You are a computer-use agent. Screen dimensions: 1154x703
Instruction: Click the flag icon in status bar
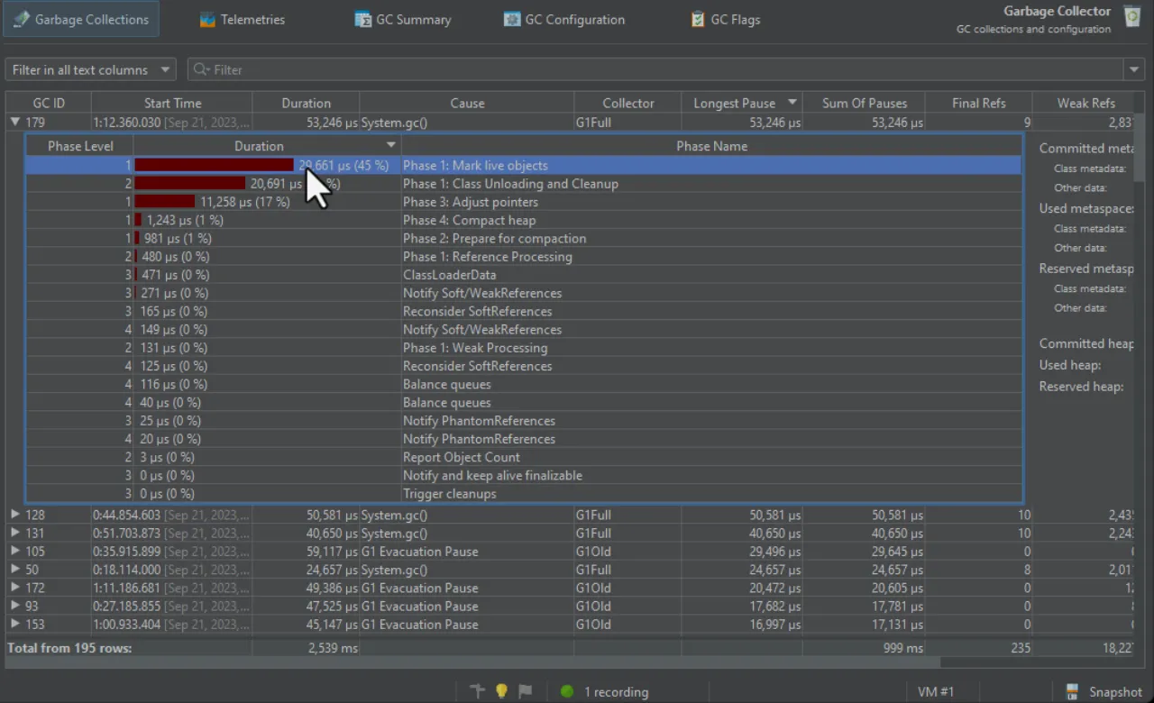coord(526,691)
